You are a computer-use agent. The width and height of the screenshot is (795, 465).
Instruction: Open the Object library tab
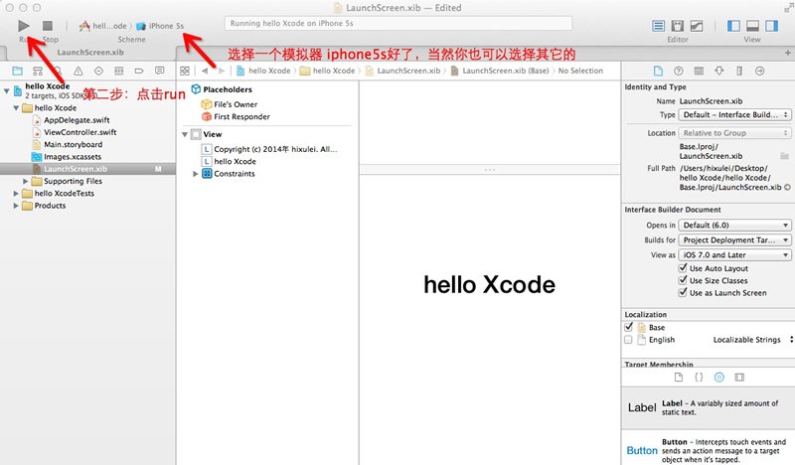tap(718, 377)
